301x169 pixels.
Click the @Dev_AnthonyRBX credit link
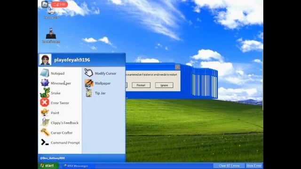[52, 158]
